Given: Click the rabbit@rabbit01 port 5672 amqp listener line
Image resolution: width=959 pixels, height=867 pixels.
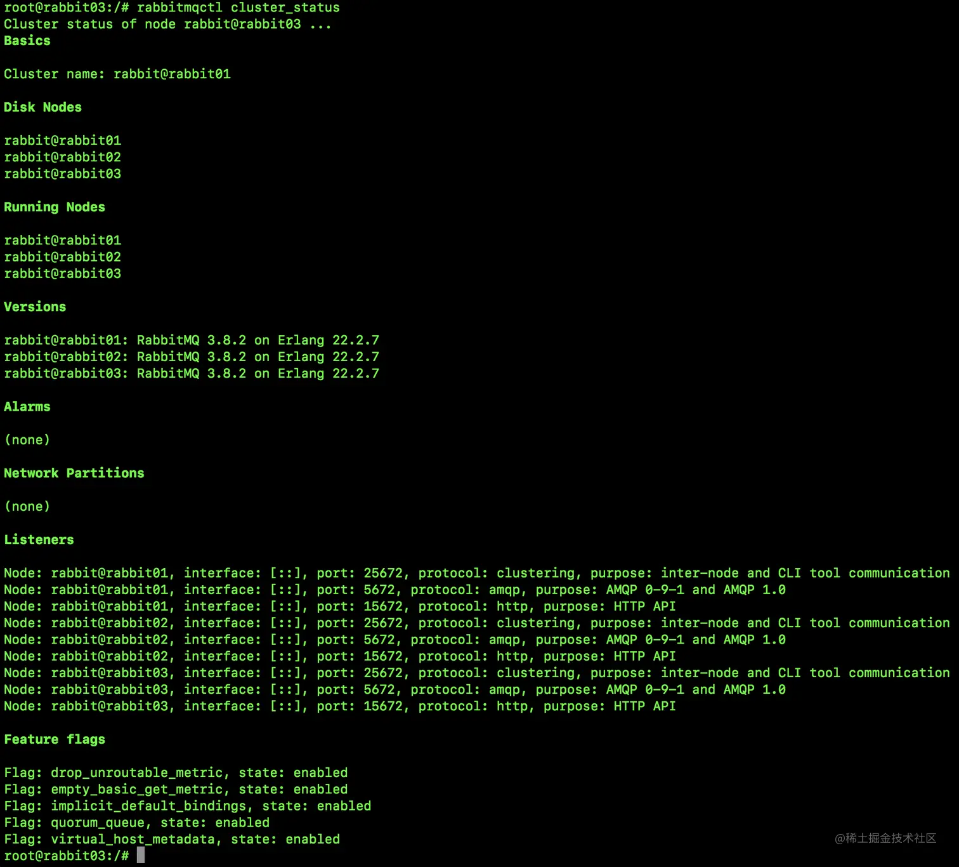Looking at the screenshot, I should (395, 590).
